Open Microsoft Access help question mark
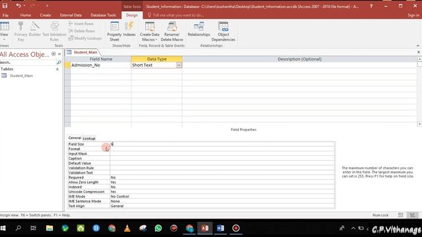Screen dimensions: 422x237 tap(371, 6)
